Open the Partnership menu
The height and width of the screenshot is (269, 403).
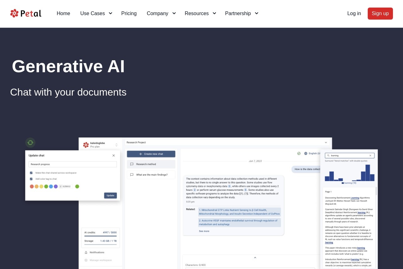(x=238, y=13)
